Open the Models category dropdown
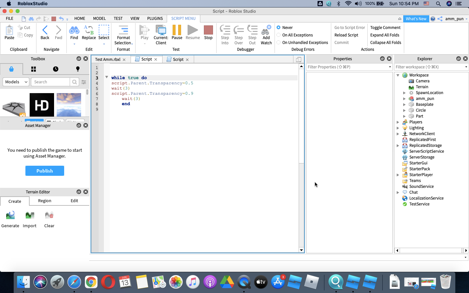This screenshot has width=469, height=293. 16,82
